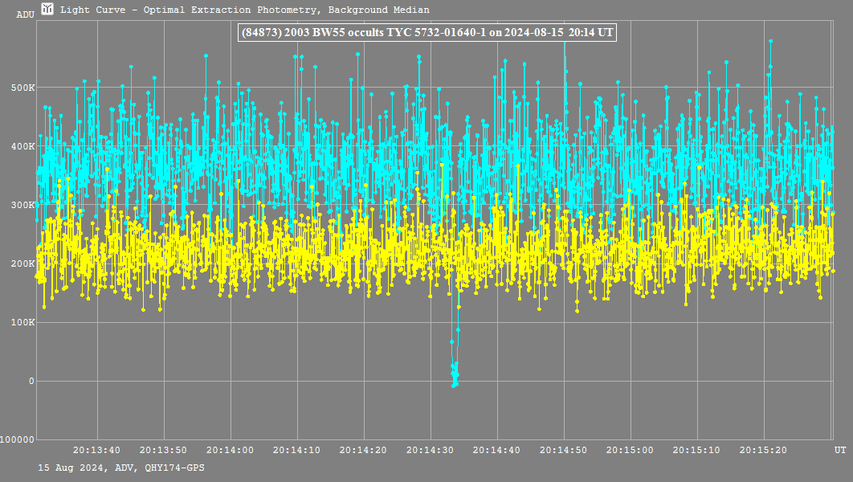The height and width of the screenshot is (482, 853).
Task: Click the 300K y-axis label
Action: (24, 205)
